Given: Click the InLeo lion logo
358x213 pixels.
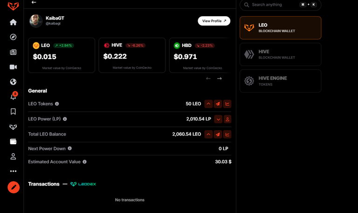Looking at the screenshot, I should click(13, 6).
